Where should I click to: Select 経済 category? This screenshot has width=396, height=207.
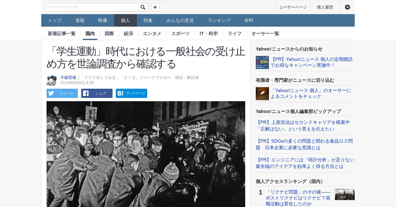[128, 34]
